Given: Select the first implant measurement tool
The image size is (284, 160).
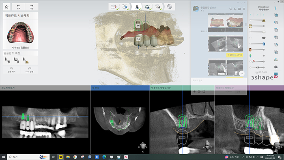Looking at the screenshot, I should point(7,60).
